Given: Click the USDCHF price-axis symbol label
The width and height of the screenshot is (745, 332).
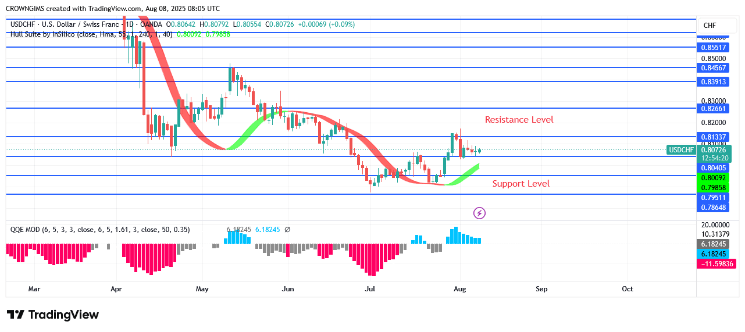Looking at the screenshot, I should coord(681,150).
